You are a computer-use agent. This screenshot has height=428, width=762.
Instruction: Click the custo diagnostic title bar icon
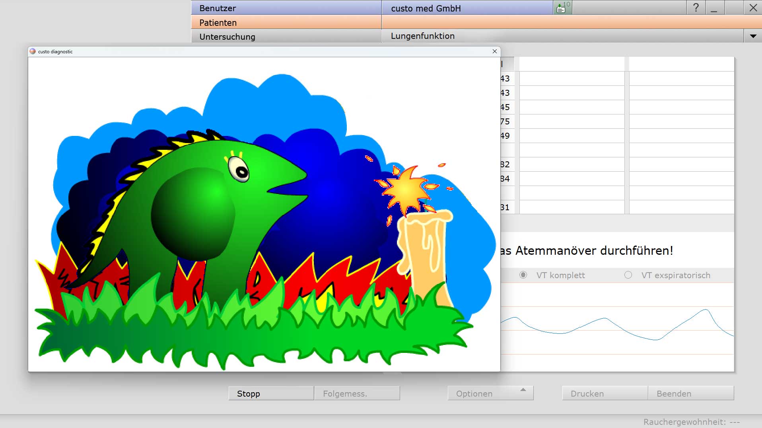[33, 51]
